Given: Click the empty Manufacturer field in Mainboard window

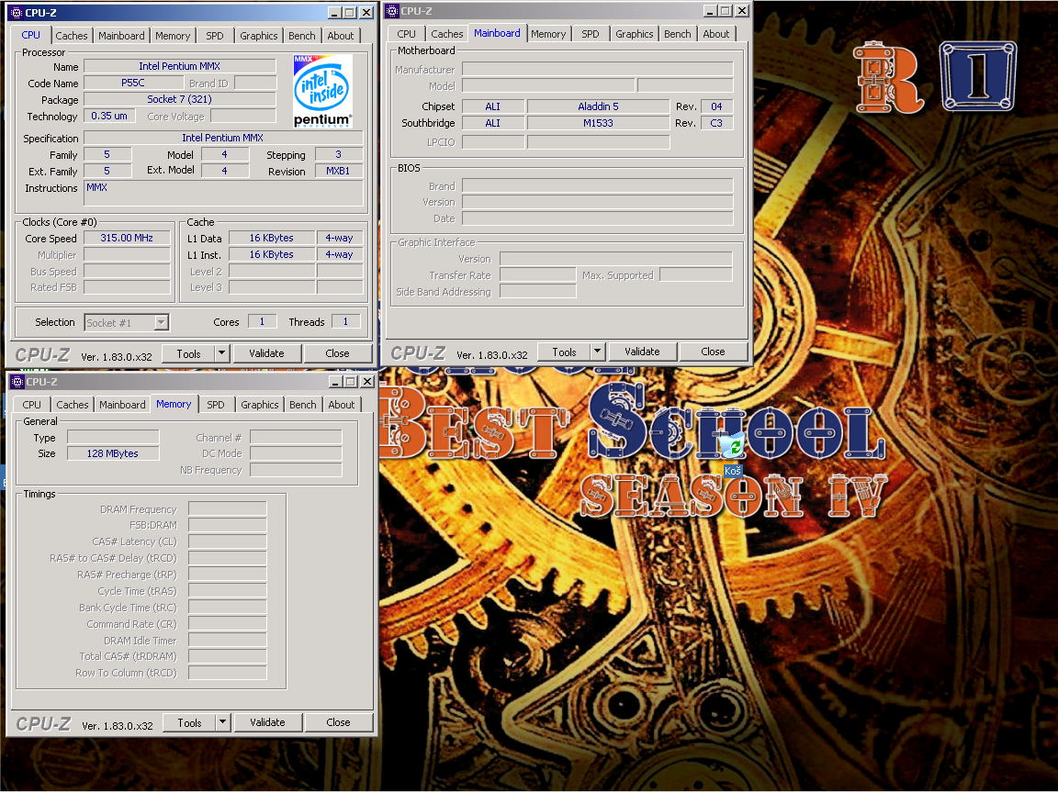Looking at the screenshot, I should tap(597, 70).
